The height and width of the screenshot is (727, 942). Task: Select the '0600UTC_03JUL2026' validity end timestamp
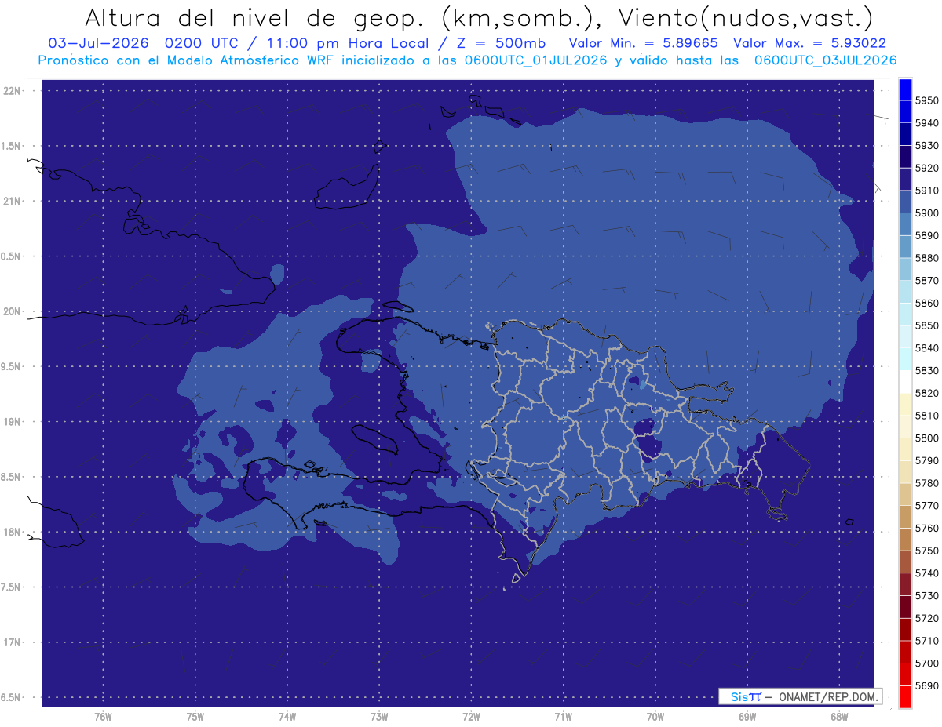coord(825,60)
